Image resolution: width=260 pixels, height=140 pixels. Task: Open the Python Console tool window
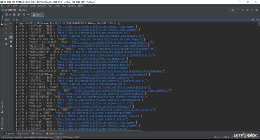[x=55, y=134]
